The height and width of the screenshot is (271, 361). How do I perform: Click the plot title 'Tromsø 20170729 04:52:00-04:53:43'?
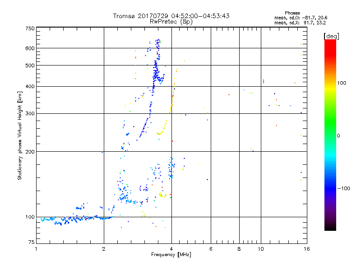tap(171, 16)
